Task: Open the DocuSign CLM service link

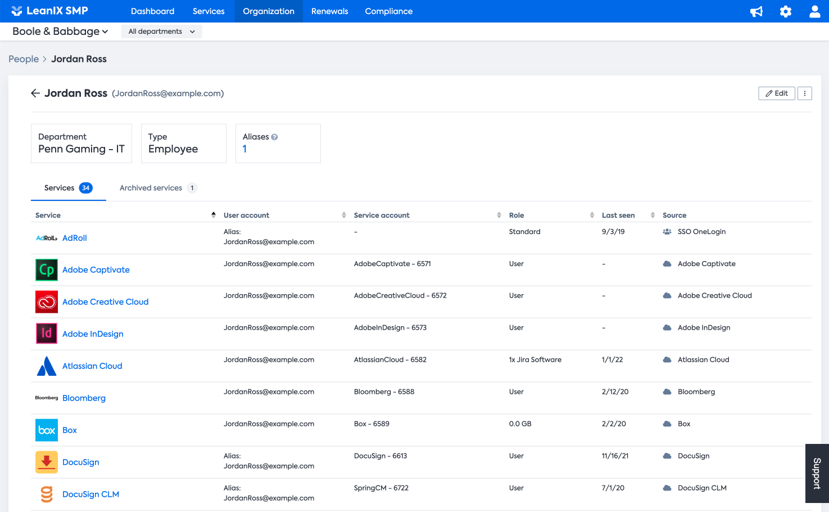Action: point(90,495)
